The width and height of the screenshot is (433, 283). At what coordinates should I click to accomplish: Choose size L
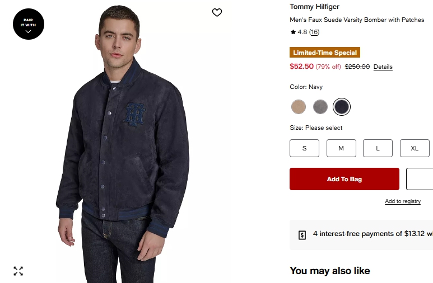(378, 148)
